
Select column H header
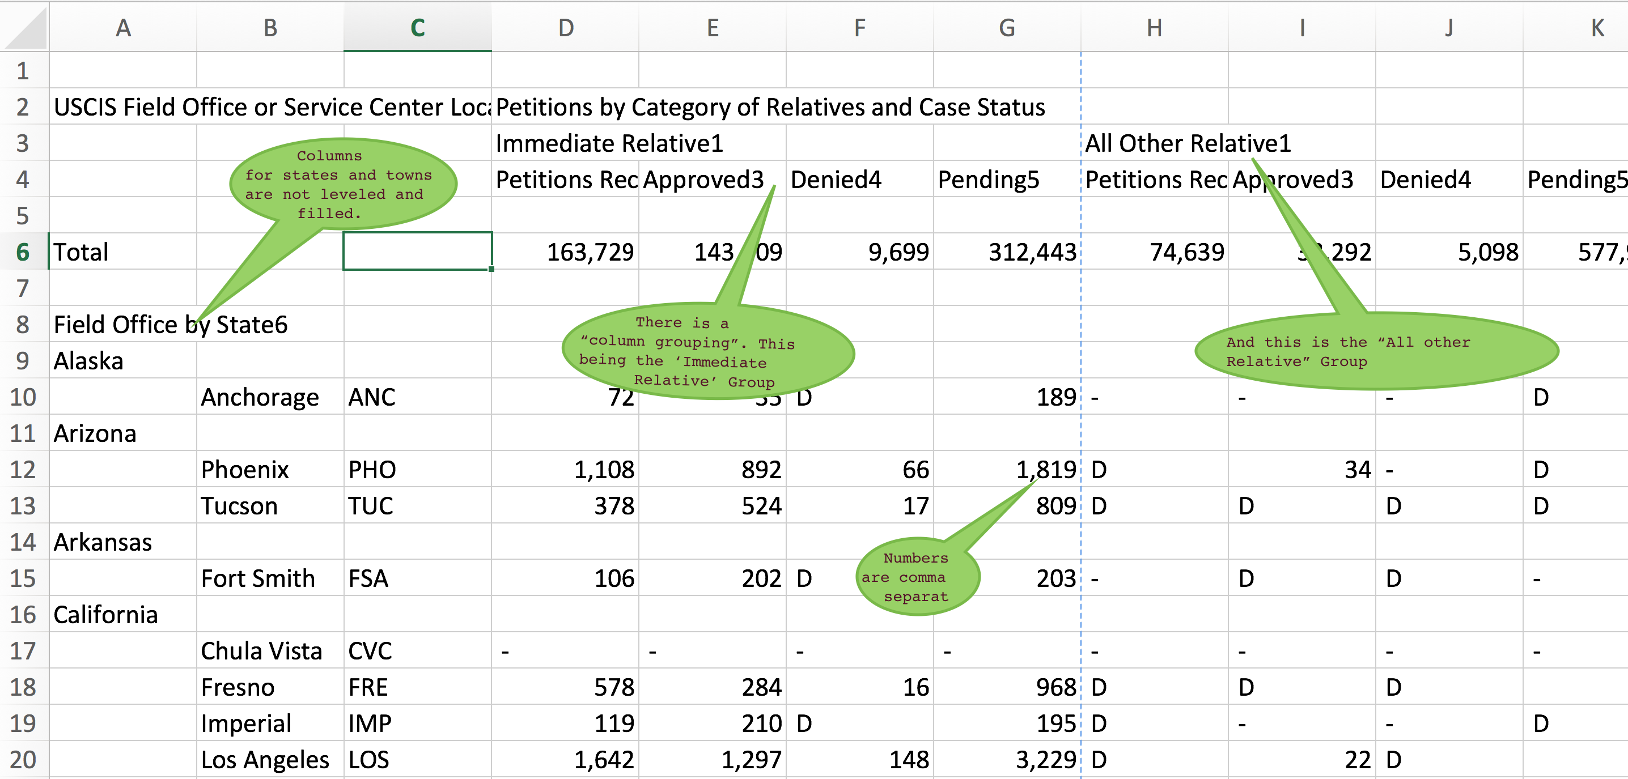[x=1154, y=28]
